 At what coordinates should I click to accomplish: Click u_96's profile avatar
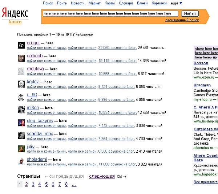coord(21,97)
